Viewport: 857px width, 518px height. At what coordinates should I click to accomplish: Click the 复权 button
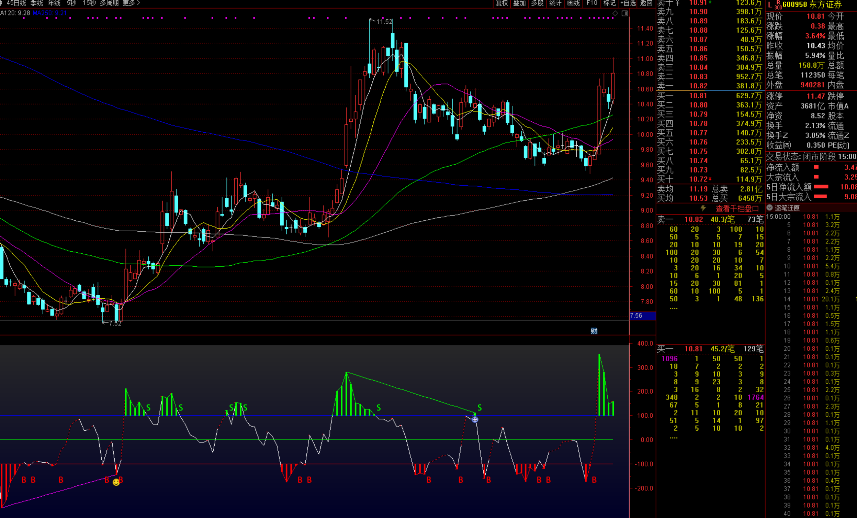tap(502, 3)
